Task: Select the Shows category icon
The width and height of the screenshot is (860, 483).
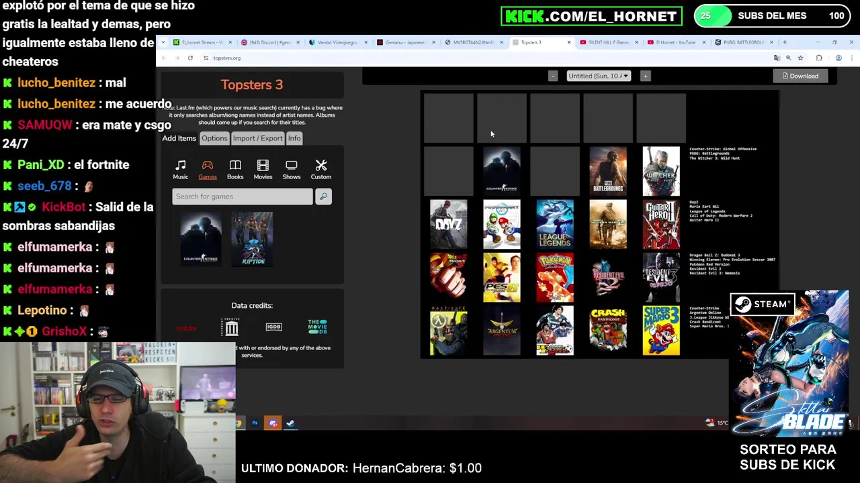Action: tap(291, 169)
